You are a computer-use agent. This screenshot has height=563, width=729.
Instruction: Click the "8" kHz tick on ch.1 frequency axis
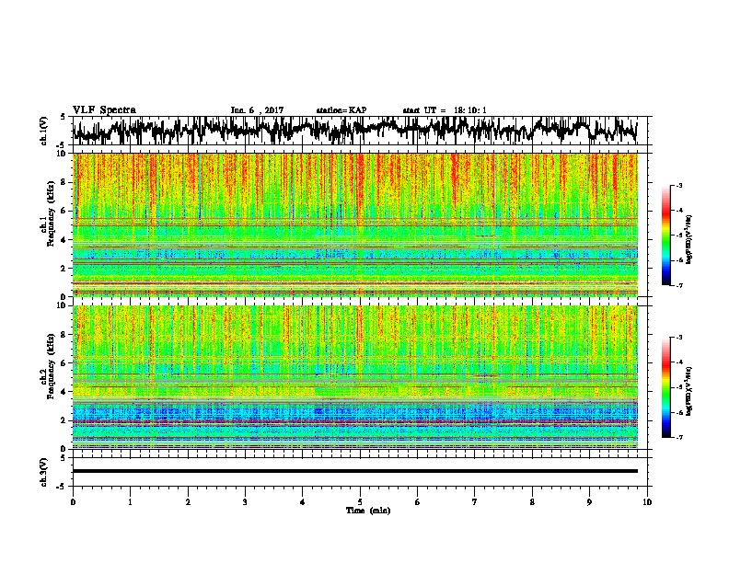[64, 182]
